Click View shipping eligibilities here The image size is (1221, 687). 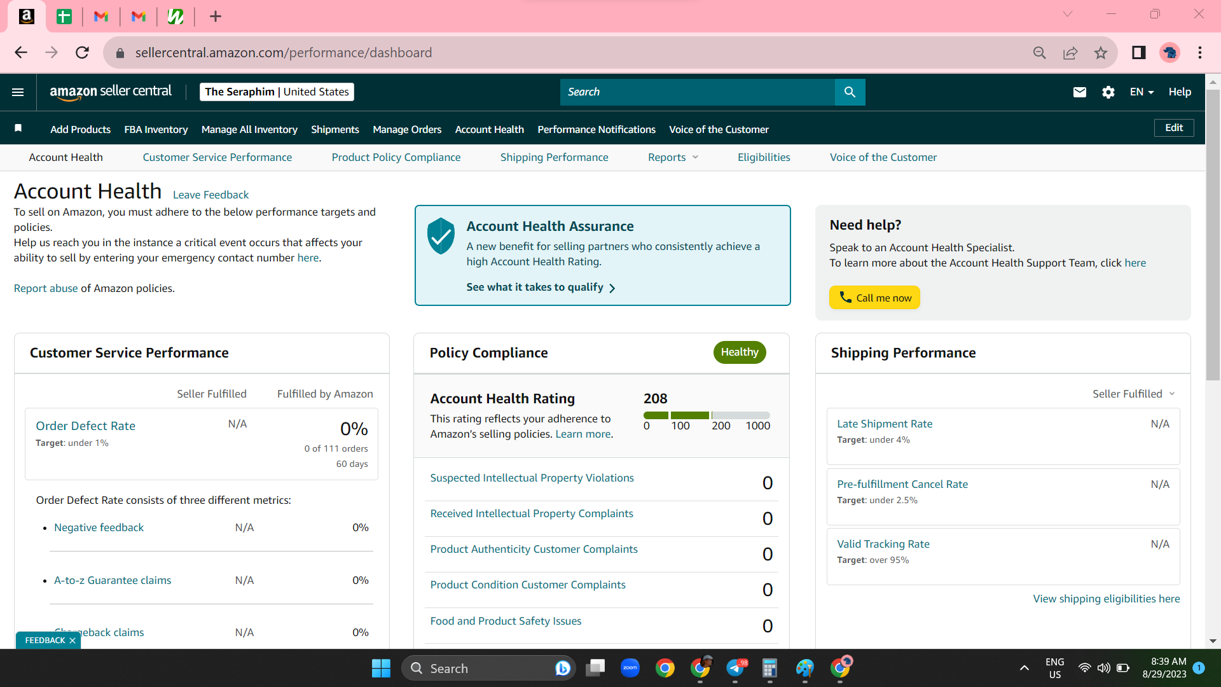(1106, 599)
